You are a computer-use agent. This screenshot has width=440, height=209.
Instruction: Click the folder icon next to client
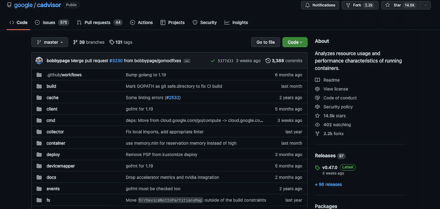39,109
